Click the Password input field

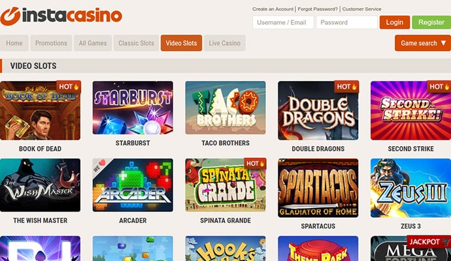pos(347,22)
